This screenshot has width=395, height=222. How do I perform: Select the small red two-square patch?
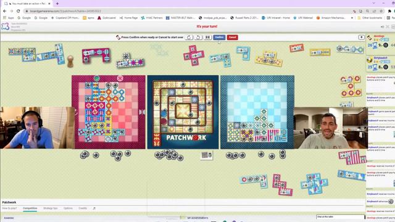tap(296, 48)
